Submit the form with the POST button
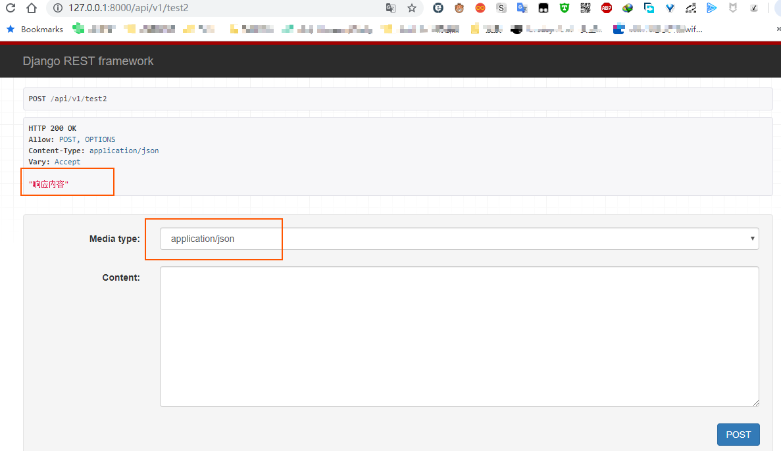Screen dimensions: 781x451 click(x=738, y=435)
